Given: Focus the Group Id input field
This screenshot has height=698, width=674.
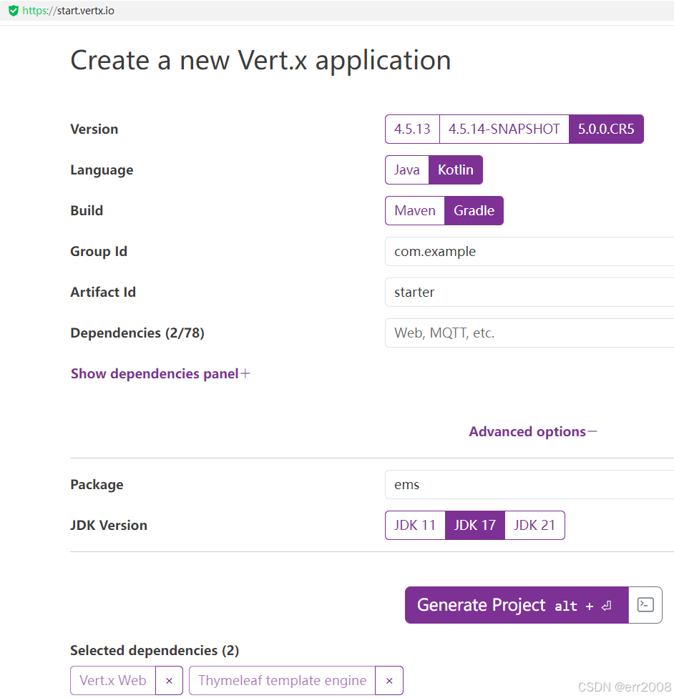Looking at the screenshot, I should [529, 252].
